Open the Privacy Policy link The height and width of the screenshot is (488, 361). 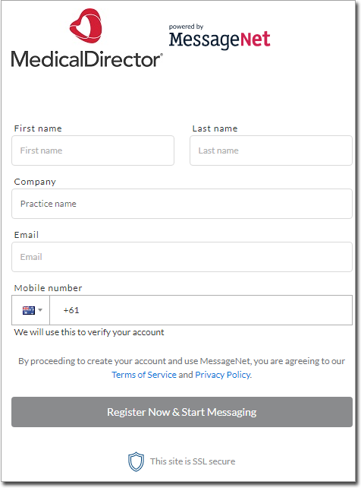(223, 375)
